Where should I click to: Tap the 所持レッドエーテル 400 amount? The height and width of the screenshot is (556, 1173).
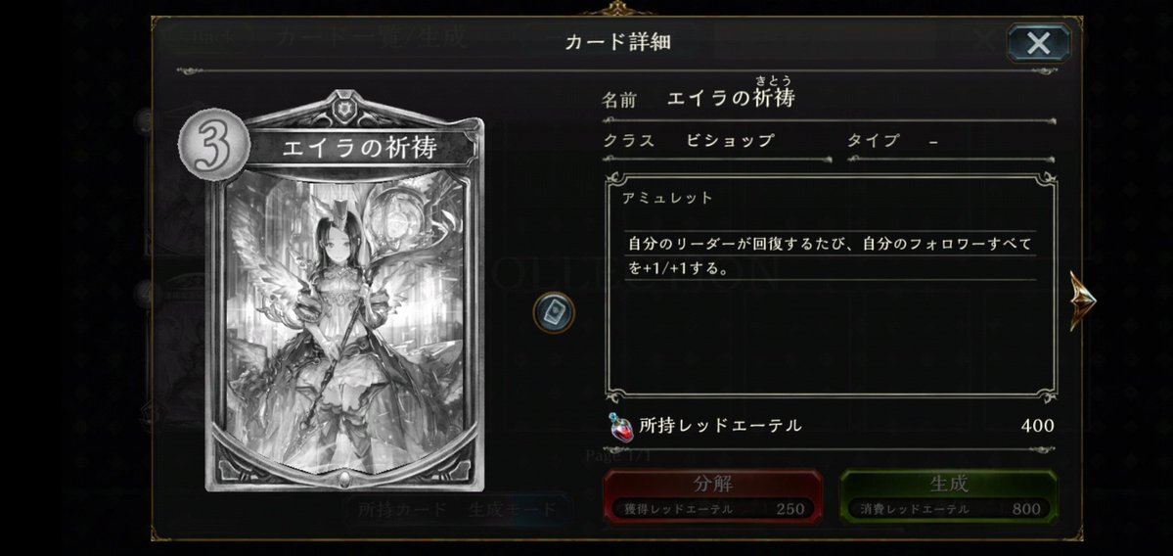(x=1037, y=426)
